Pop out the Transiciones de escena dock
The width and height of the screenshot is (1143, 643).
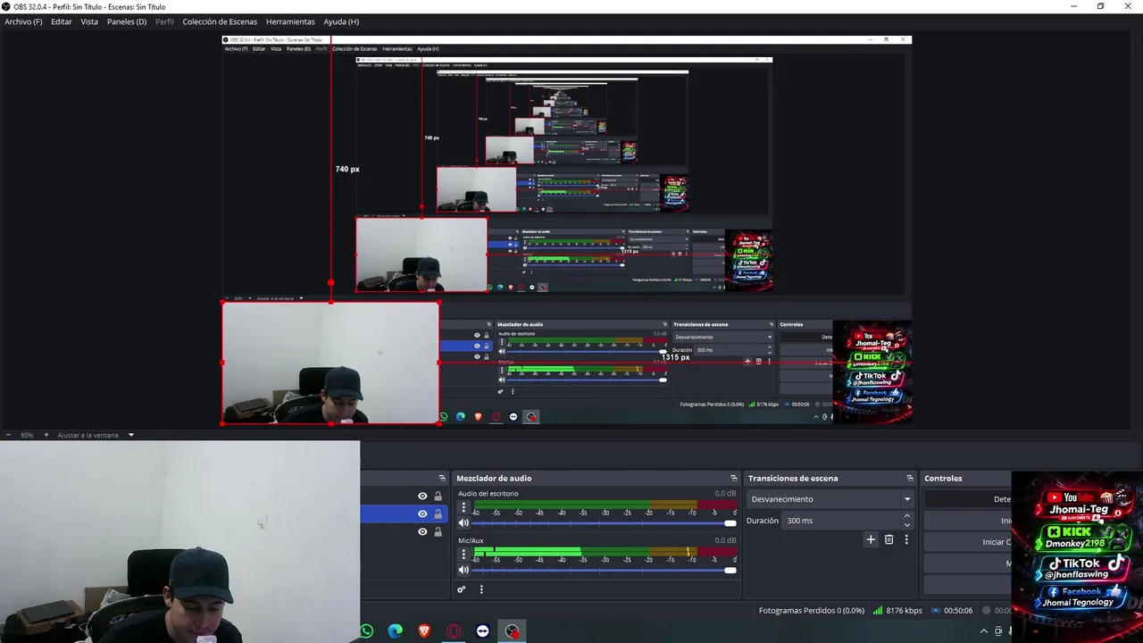910,479
